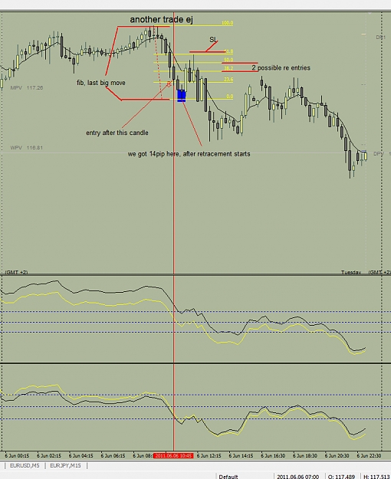Click the 6 Jun 16:30 time label
Viewport: 391px width, 479px height.
[273, 456]
